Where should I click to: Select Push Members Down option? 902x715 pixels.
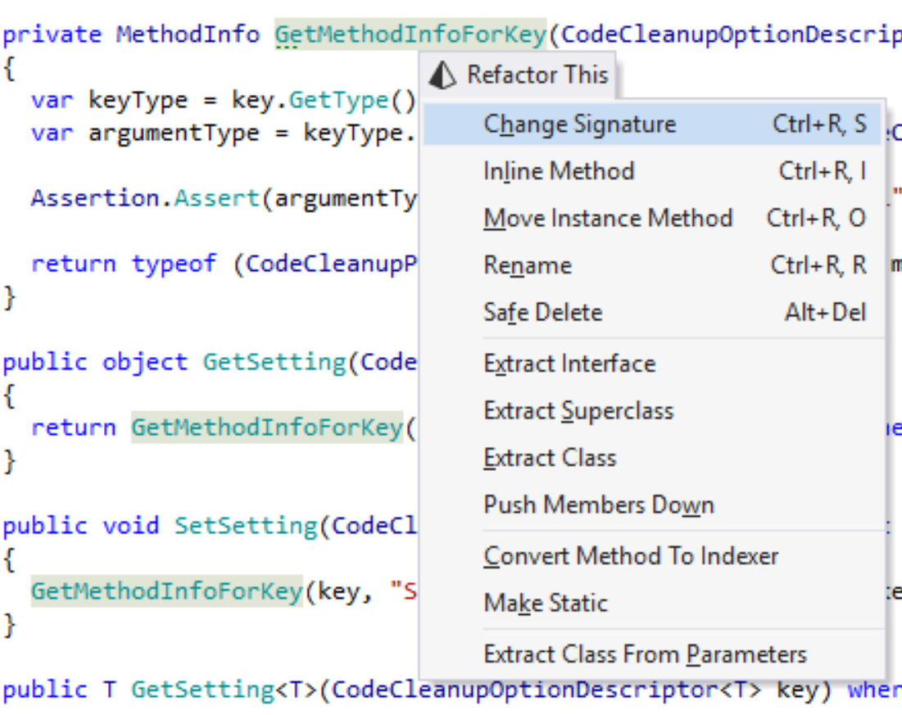point(599,505)
